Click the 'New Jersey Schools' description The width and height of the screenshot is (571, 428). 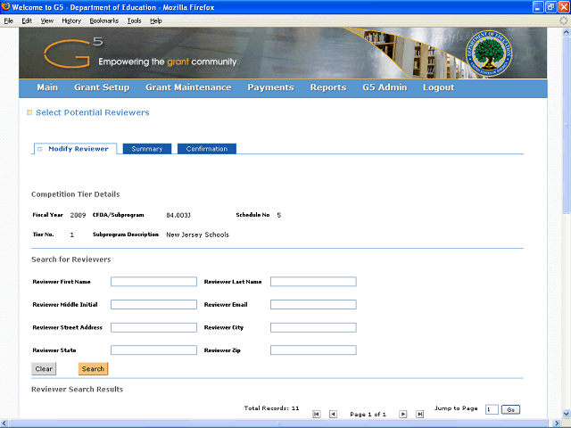point(198,235)
